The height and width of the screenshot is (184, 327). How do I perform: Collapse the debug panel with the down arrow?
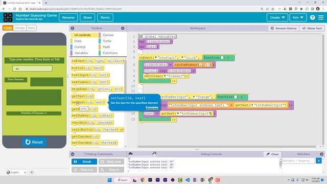pos(73,154)
